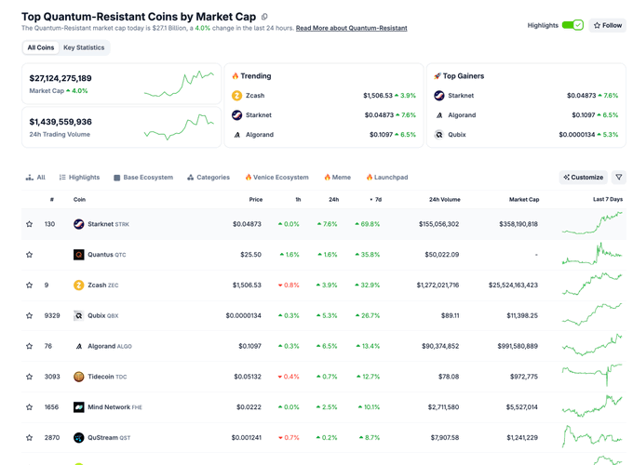Sort by the 1h column header
The height and width of the screenshot is (465, 633).
[x=298, y=199]
